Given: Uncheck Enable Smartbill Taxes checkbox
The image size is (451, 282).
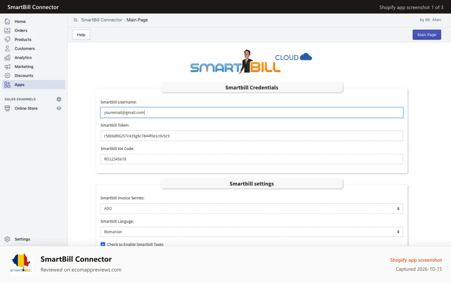Looking at the screenshot, I should [x=103, y=244].
